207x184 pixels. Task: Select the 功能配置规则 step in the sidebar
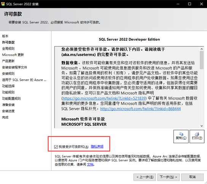tap(11, 99)
